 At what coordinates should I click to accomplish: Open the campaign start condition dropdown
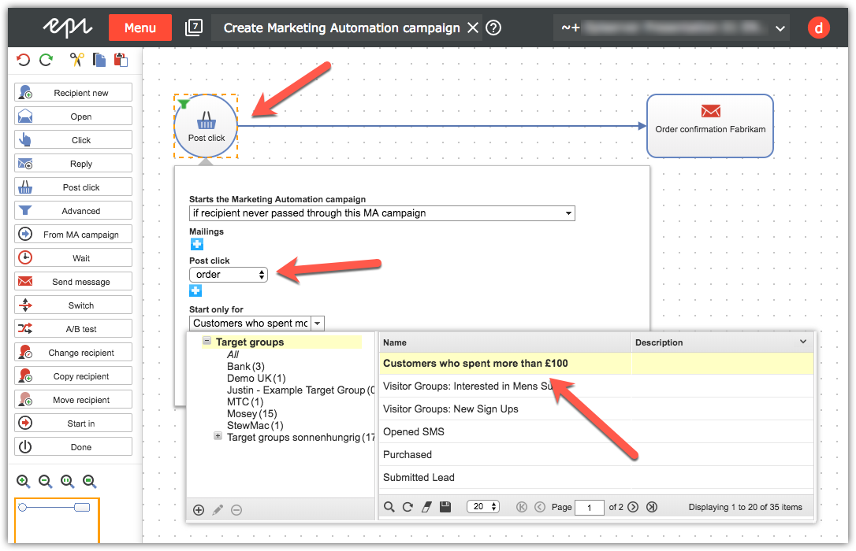click(382, 213)
